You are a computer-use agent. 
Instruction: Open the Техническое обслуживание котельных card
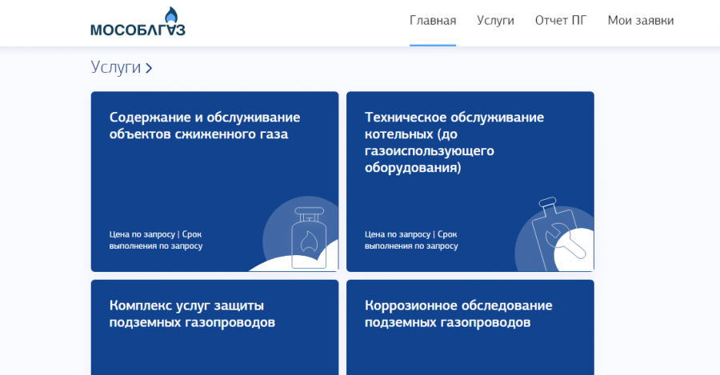click(470, 182)
